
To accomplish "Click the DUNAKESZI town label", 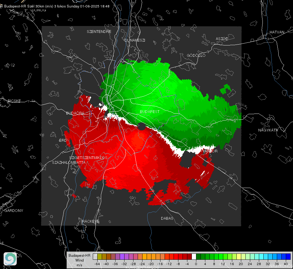I will coord(135,40).
